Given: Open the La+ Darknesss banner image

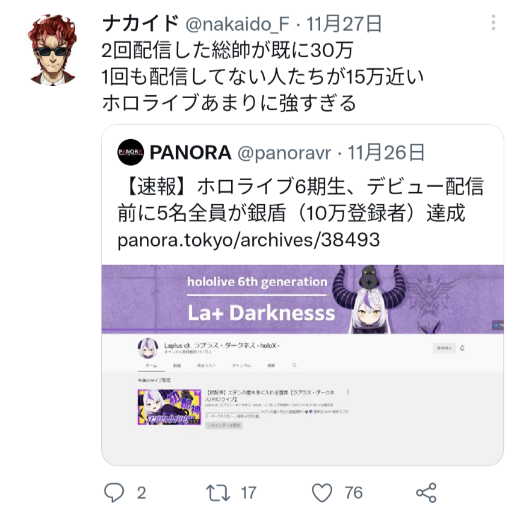Looking at the screenshot, I should (303, 299).
